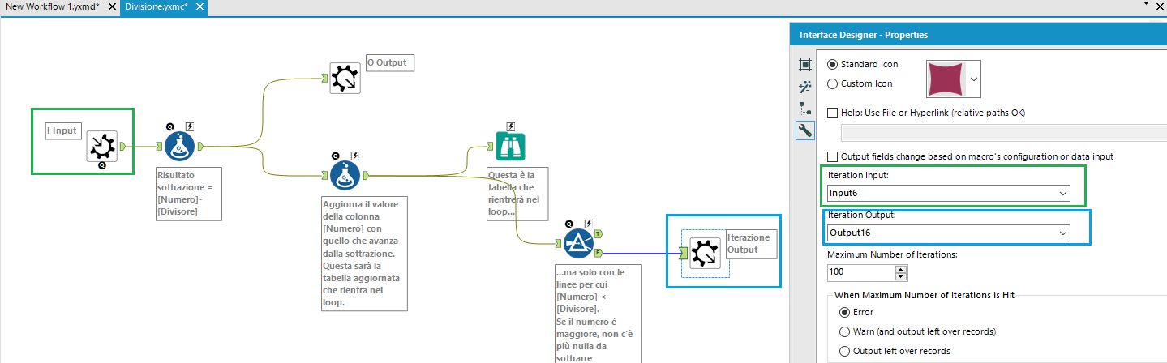Check Output fields change based on macro's configuration

832,156
